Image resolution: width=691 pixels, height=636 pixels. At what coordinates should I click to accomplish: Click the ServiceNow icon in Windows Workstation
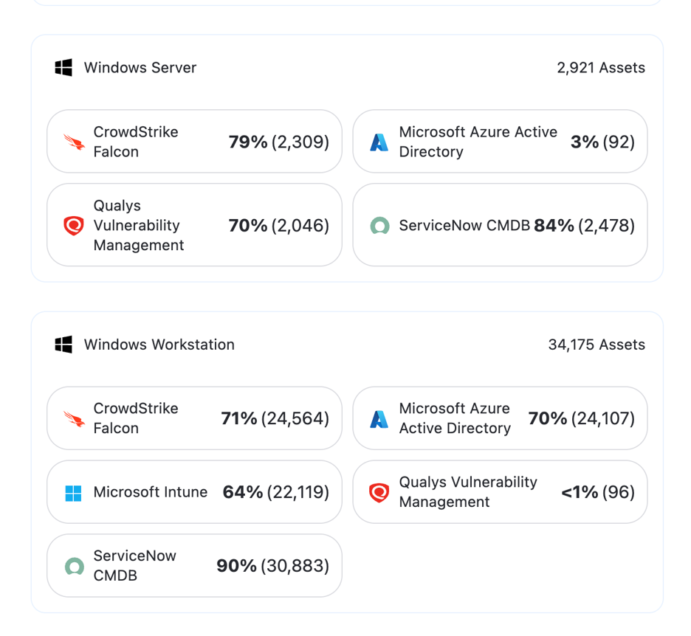[x=74, y=566]
